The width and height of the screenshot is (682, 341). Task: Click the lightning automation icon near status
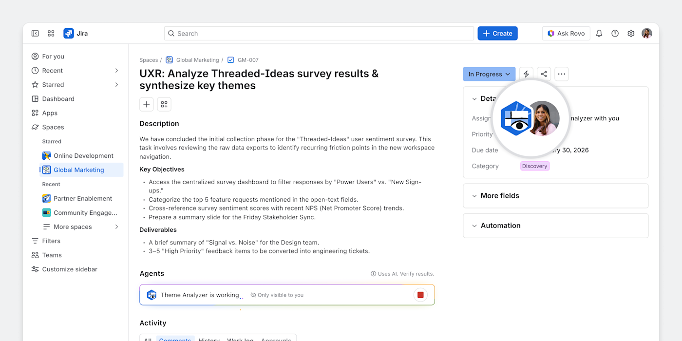(x=526, y=74)
